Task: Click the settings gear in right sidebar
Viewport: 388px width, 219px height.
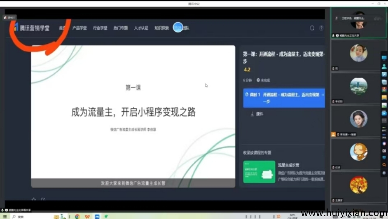Action: click(x=384, y=173)
